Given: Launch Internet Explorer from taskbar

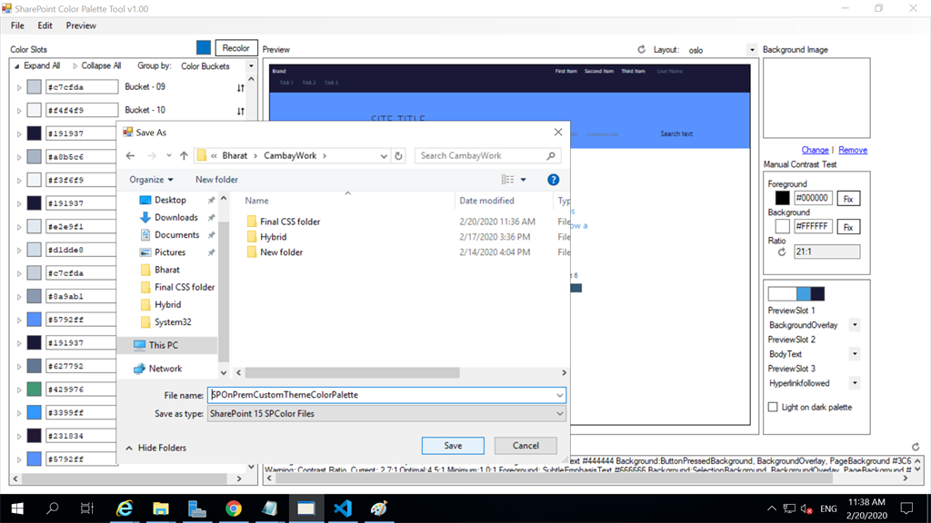Looking at the screenshot, I should click(125, 508).
